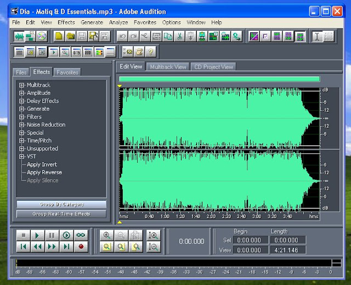Switch to Multitrack View tab

pos(168,67)
